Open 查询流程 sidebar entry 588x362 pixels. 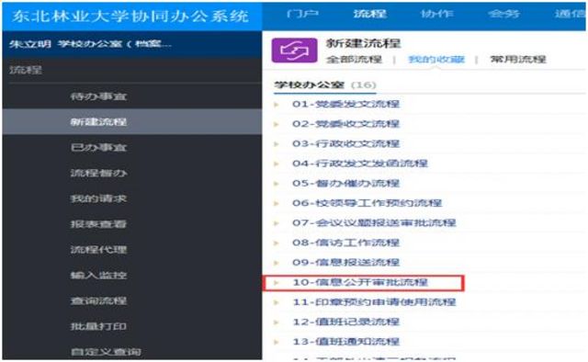tap(98, 300)
